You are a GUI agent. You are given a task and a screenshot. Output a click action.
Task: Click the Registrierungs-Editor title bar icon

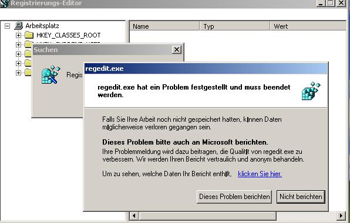(x=5, y=4)
